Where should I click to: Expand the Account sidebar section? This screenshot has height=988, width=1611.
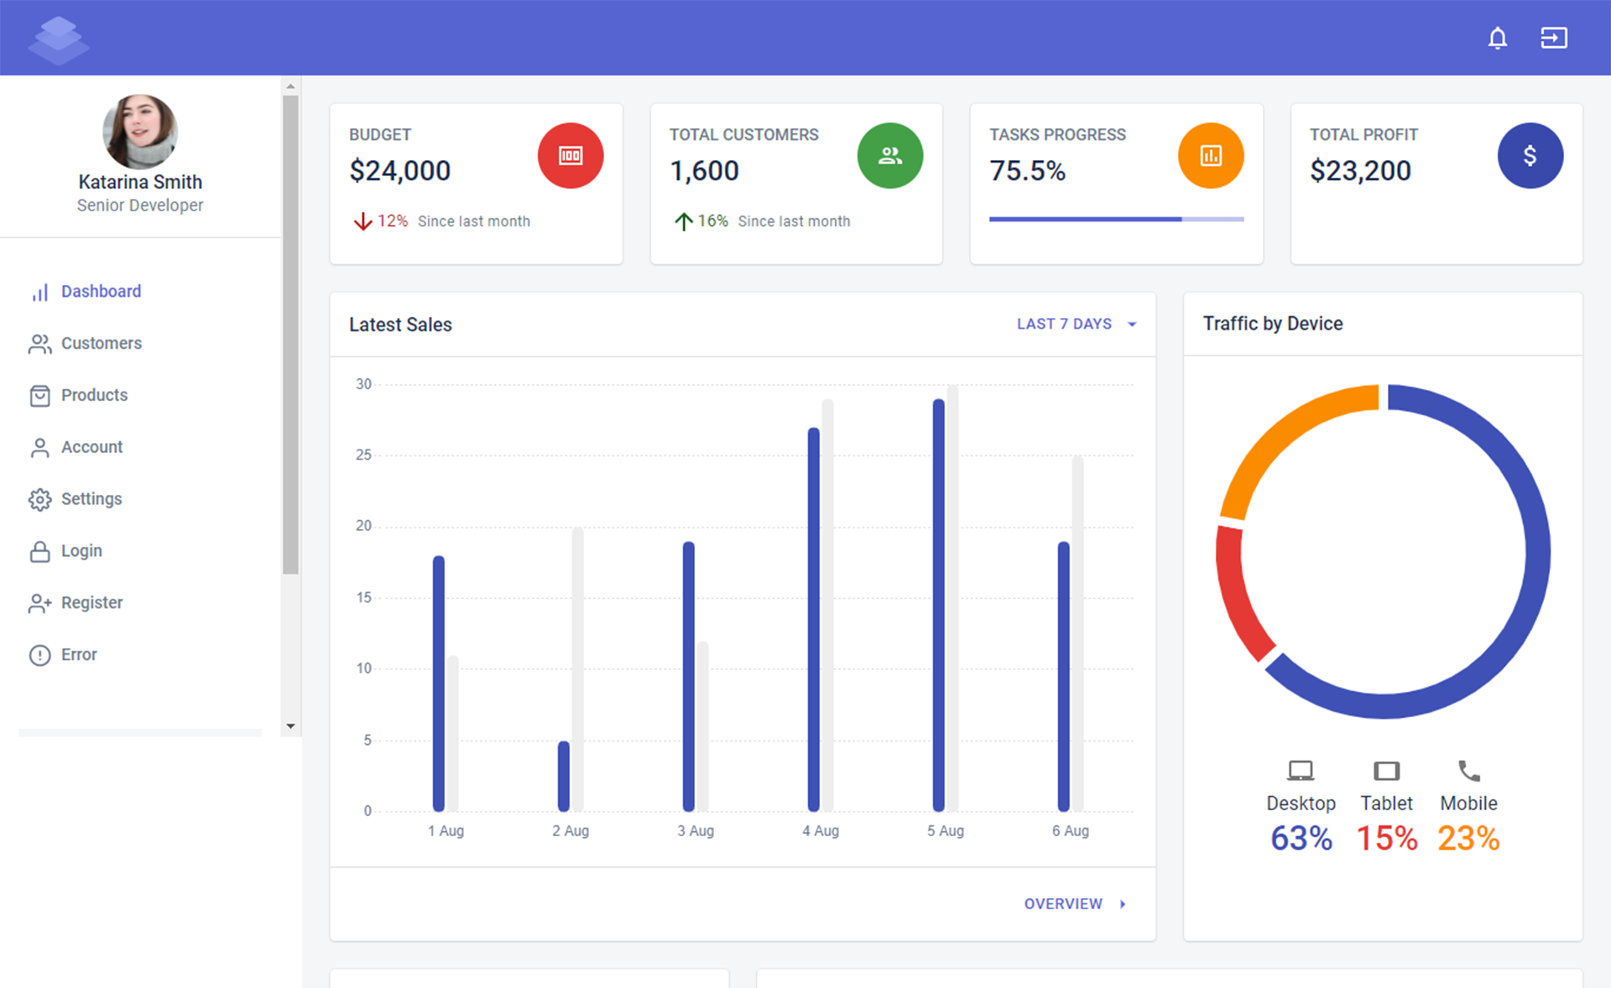click(x=92, y=446)
